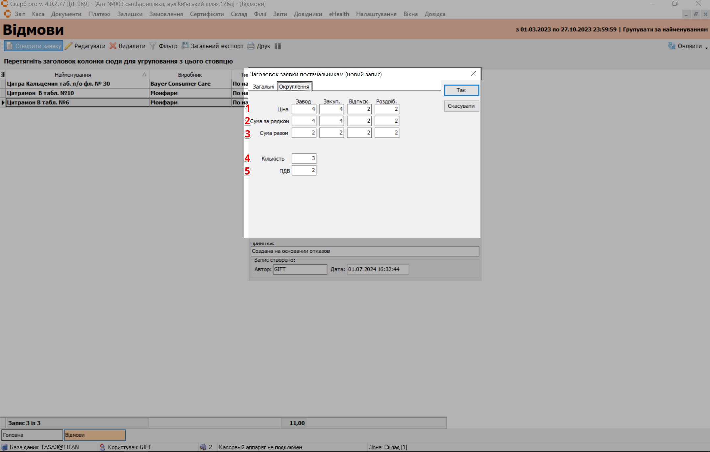Open the Довідники menu
This screenshot has height=452, width=710.
(x=308, y=14)
